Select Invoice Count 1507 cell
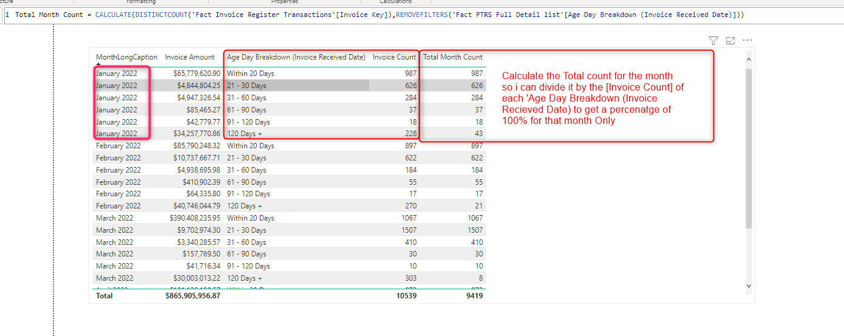 click(409, 230)
